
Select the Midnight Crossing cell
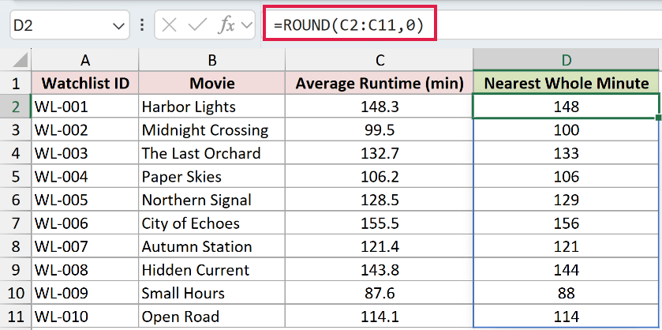click(x=212, y=129)
